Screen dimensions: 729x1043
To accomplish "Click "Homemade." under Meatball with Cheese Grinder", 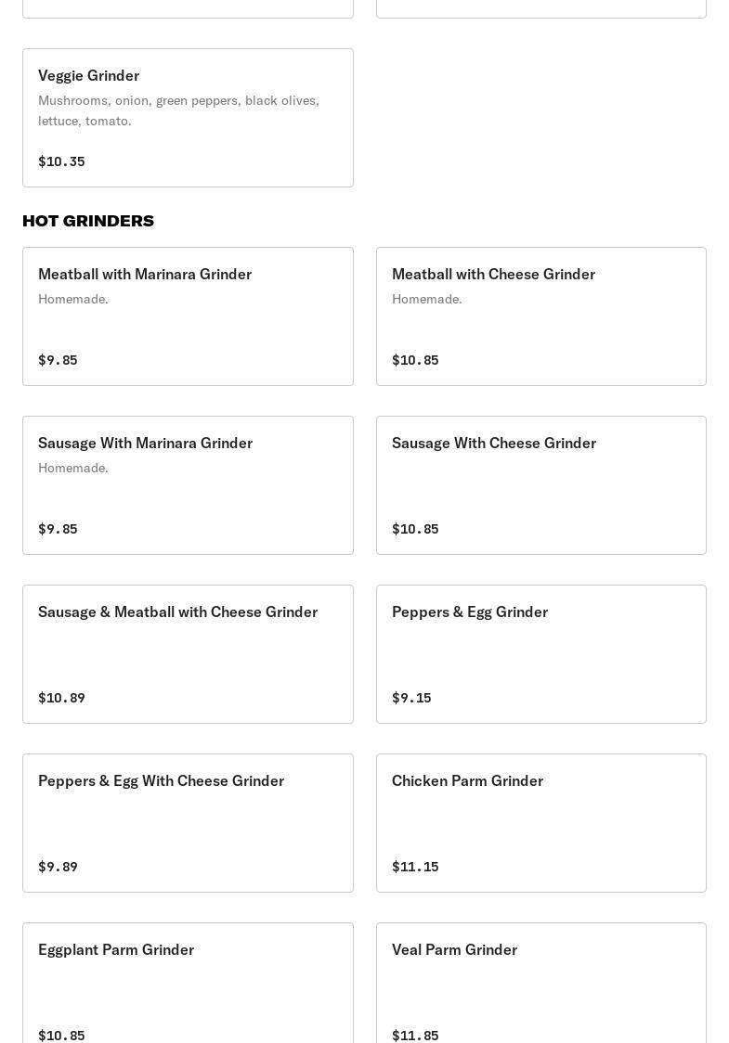I will 426,299.
